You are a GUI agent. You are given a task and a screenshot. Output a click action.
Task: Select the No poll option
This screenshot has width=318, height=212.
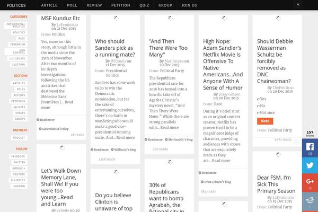click(258, 106)
